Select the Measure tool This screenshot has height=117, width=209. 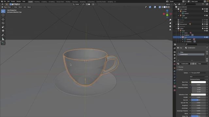point(3,39)
